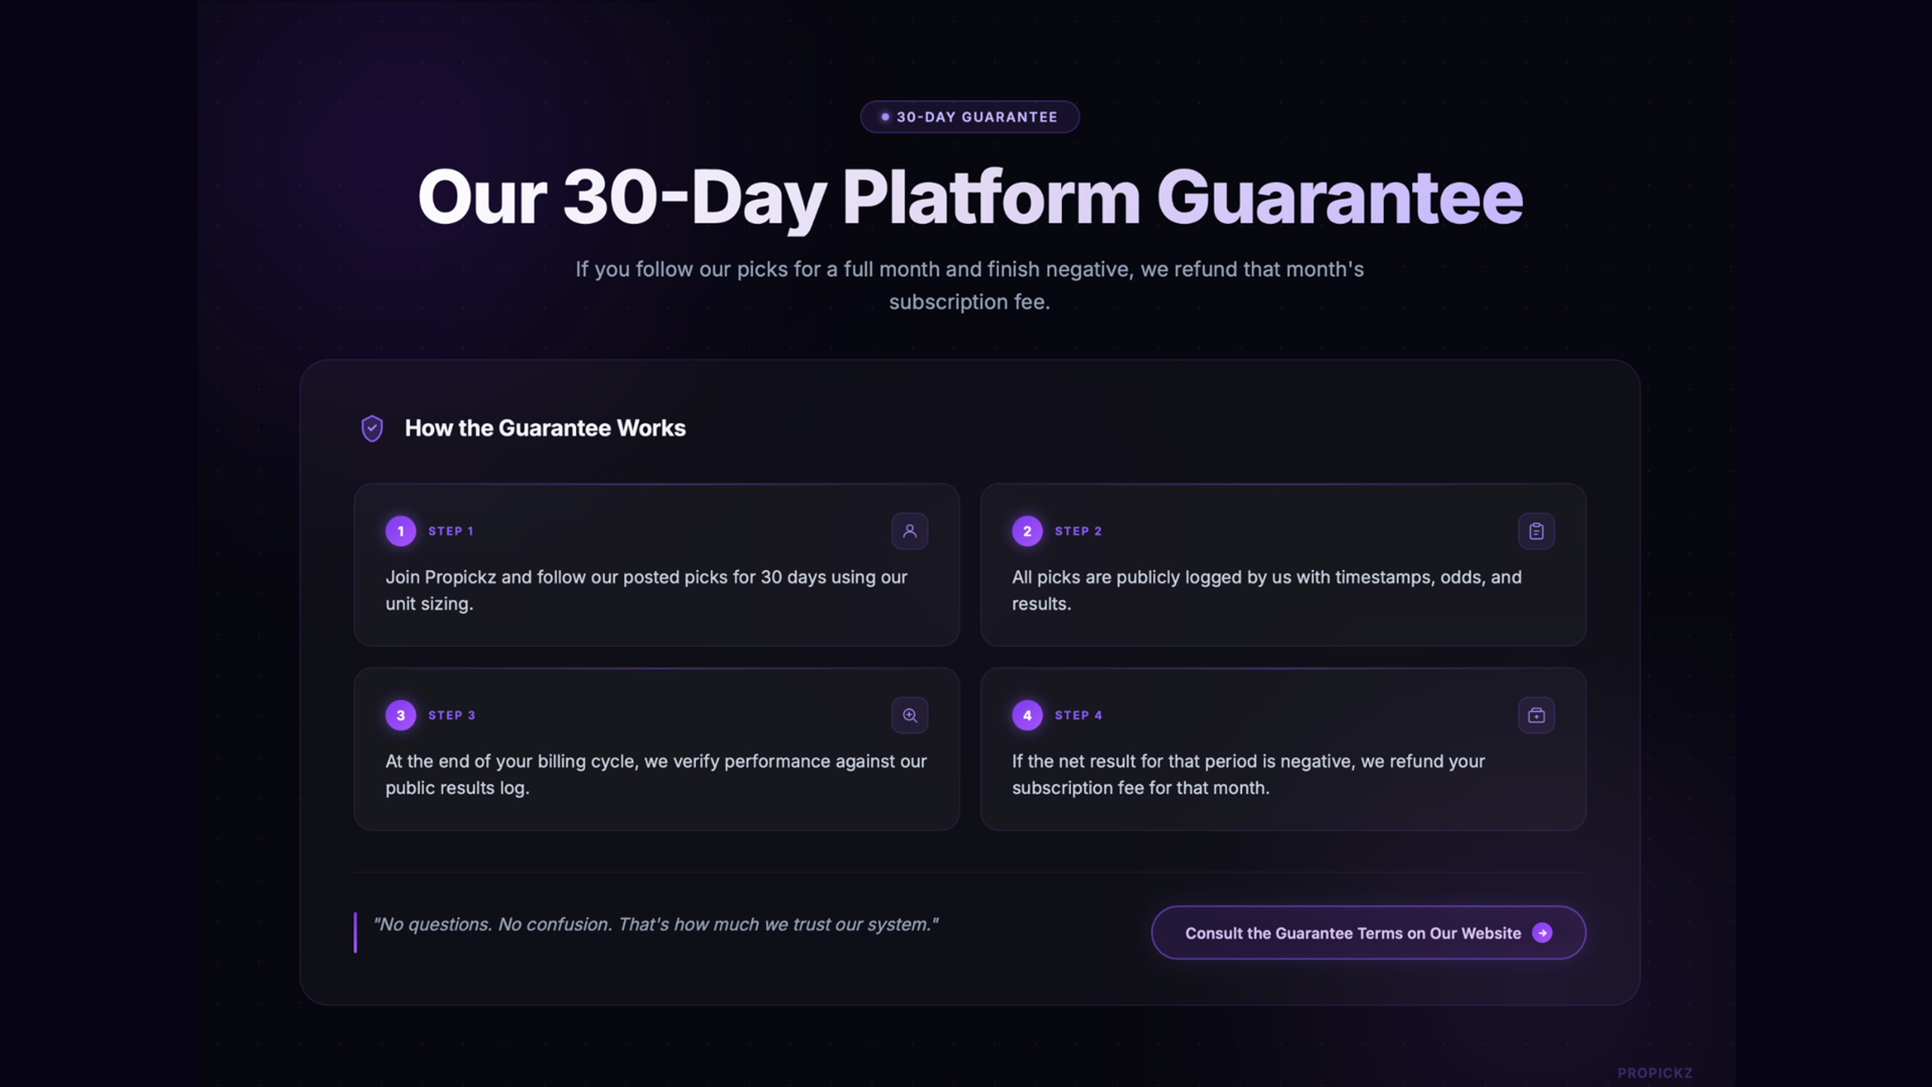
Task: Click the shield checkmark icon beside heading
Action: pos(372,428)
